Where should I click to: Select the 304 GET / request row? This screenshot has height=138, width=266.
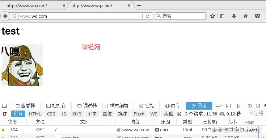tap(133, 130)
